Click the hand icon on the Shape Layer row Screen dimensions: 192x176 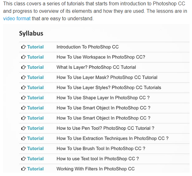tap(23, 98)
